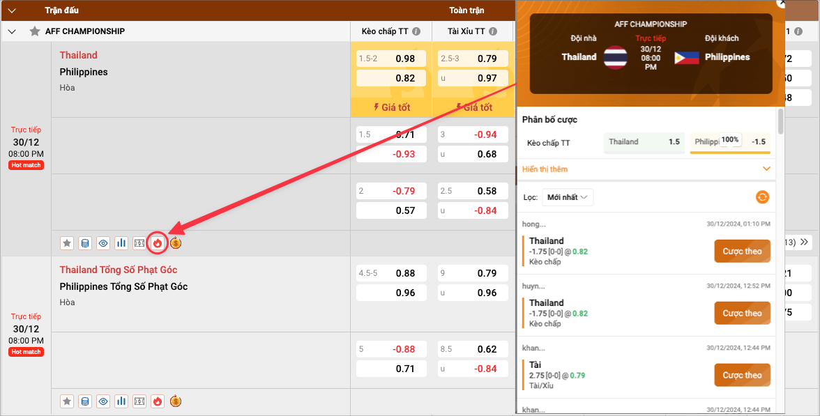Click Cược theo for the Tài 2.75 bet
The width and height of the screenshot is (820, 416).
point(742,375)
